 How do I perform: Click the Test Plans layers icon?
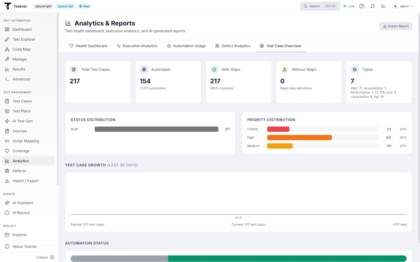(7, 111)
